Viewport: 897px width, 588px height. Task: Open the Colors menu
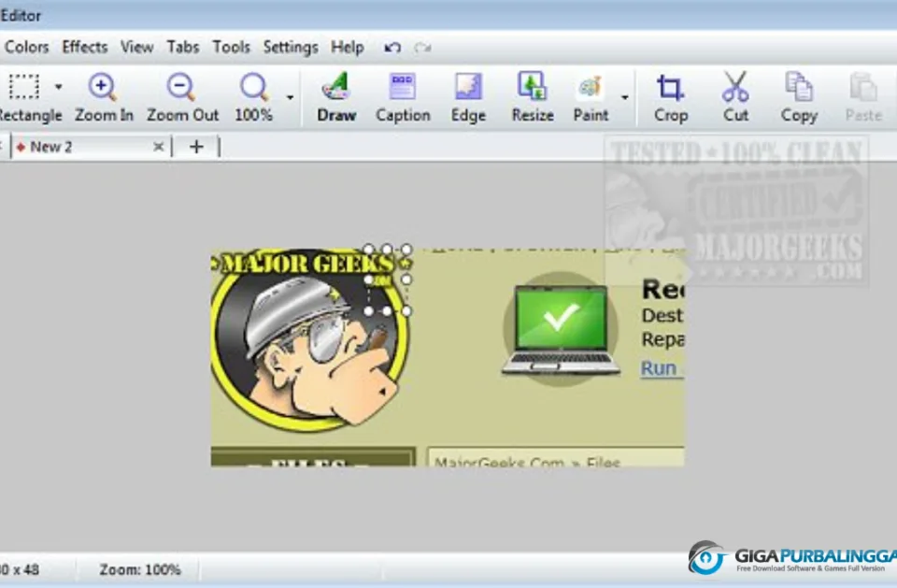click(26, 47)
